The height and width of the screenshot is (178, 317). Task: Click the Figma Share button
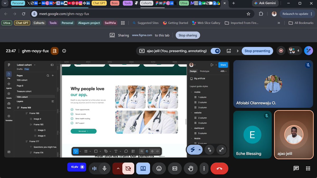click(223, 65)
